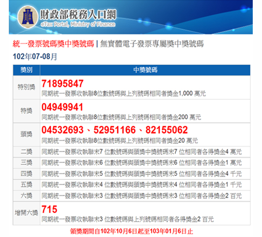Click the Ministry of Finance emblem logo

(28, 17)
